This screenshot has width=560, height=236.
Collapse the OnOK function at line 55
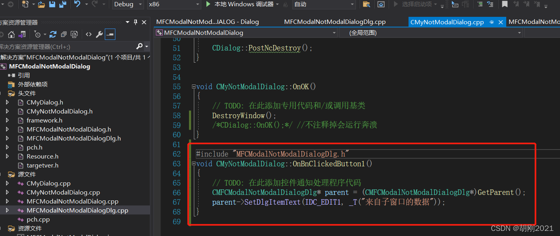coord(193,87)
